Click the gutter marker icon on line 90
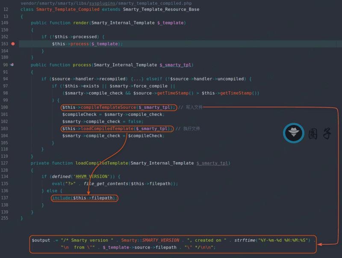Viewport: 342px width, 258px height. pos(12,65)
